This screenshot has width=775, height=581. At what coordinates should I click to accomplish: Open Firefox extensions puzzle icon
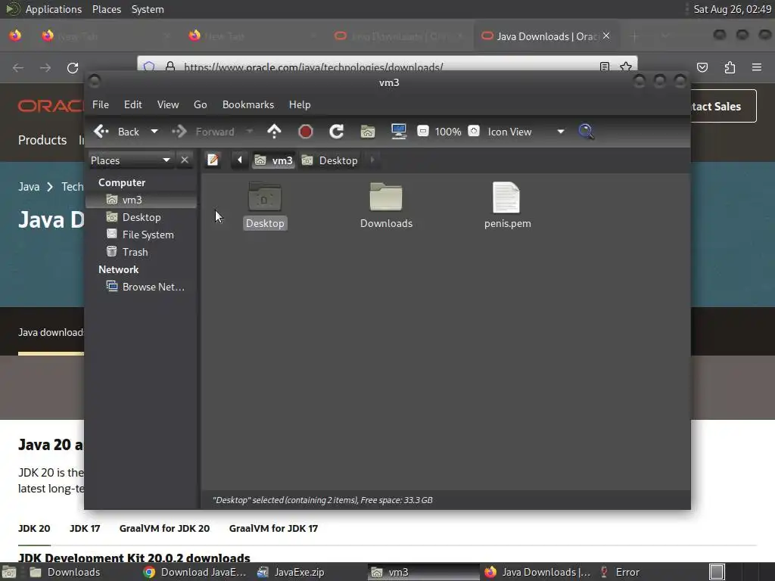coord(730,67)
